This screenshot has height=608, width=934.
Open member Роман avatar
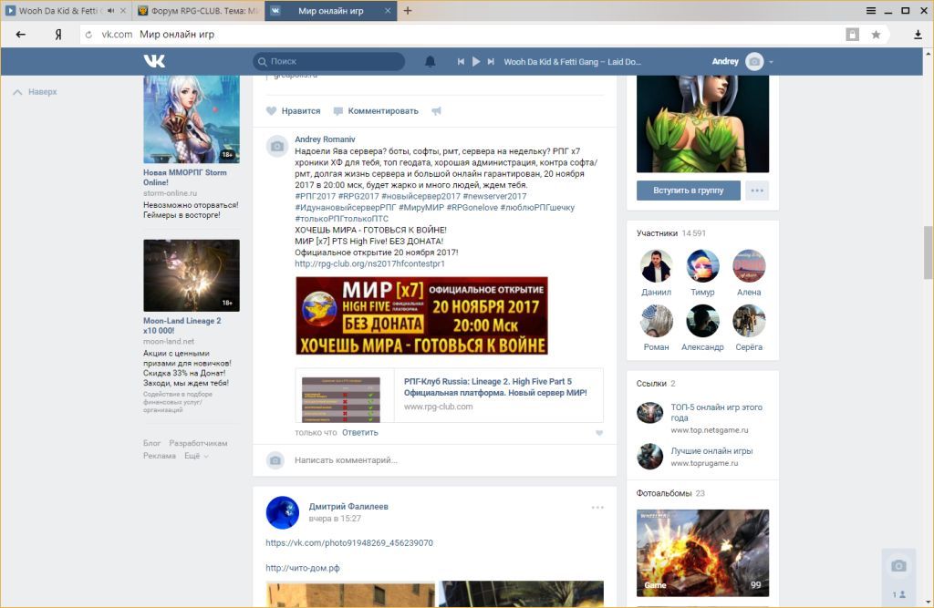click(x=657, y=320)
